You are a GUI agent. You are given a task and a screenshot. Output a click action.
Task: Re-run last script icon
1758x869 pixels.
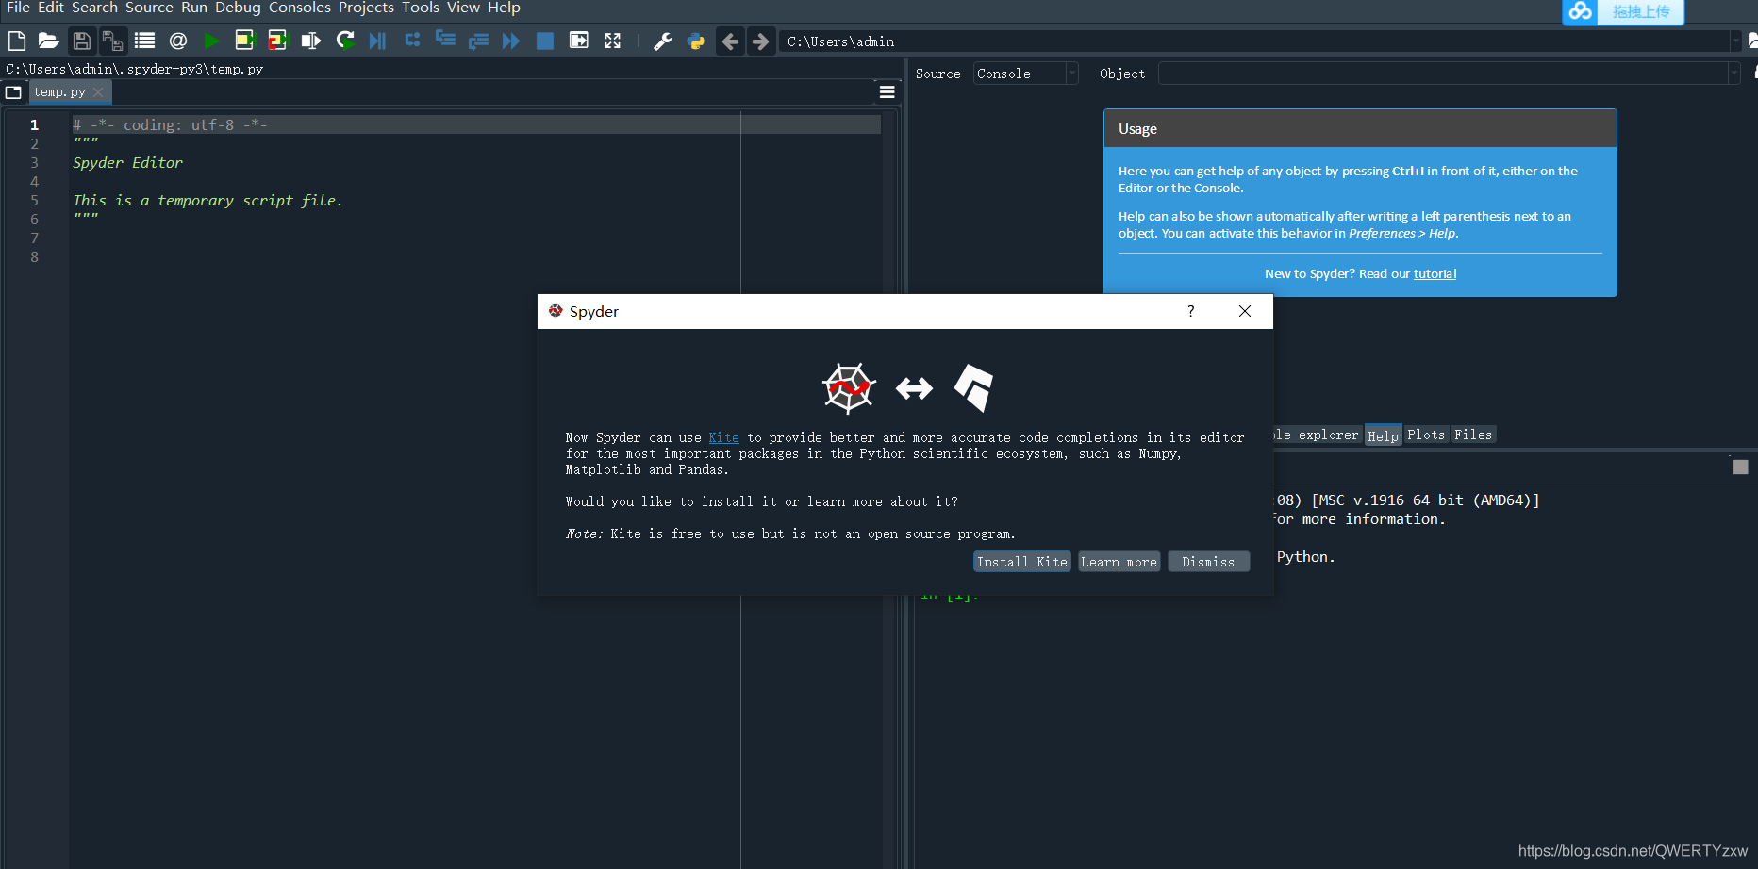[x=345, y=41]
